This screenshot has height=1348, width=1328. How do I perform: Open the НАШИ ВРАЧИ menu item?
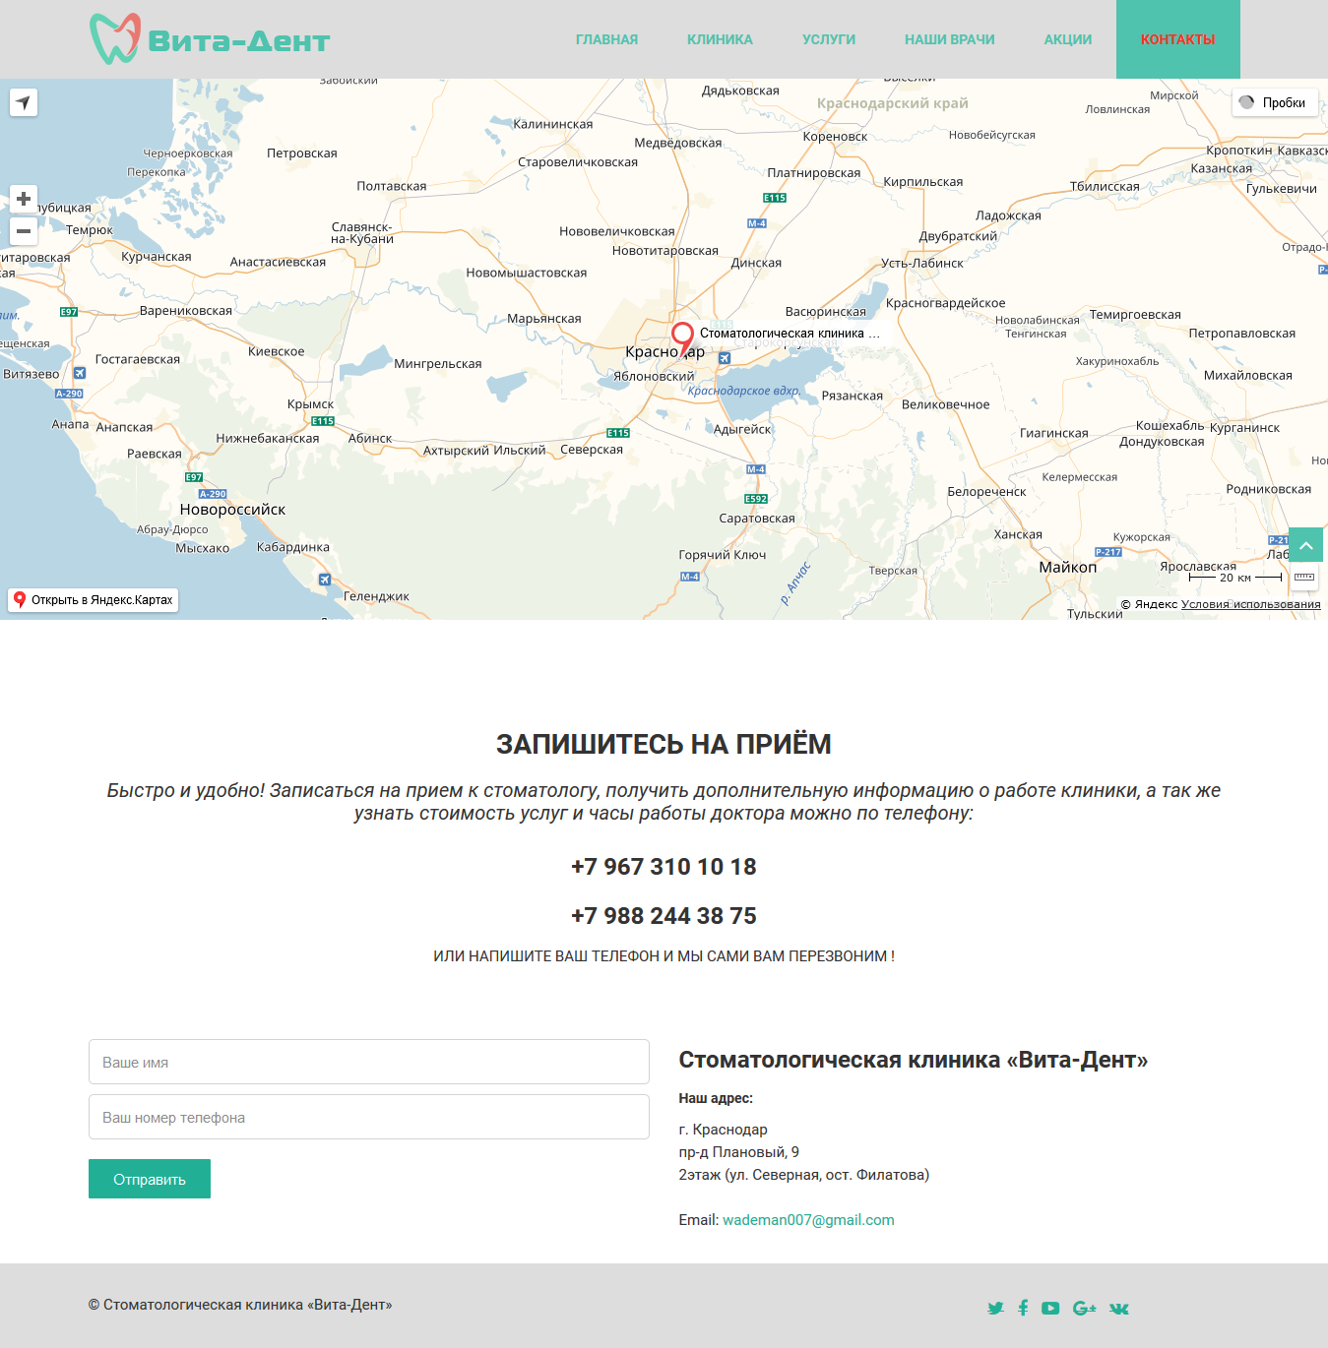950,39
